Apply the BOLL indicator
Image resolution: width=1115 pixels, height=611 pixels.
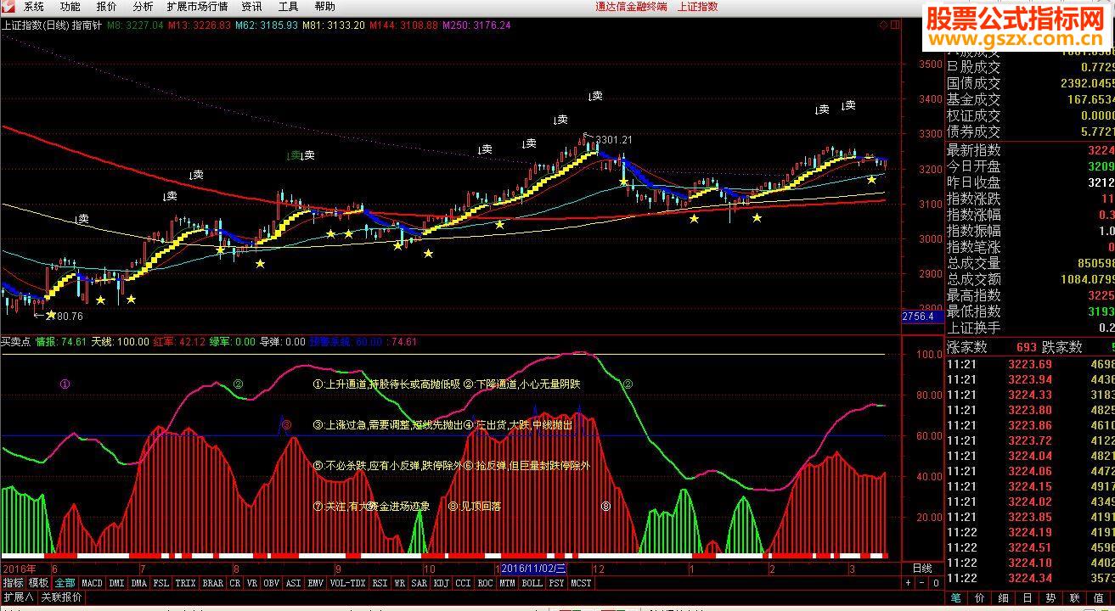(532, 584)
